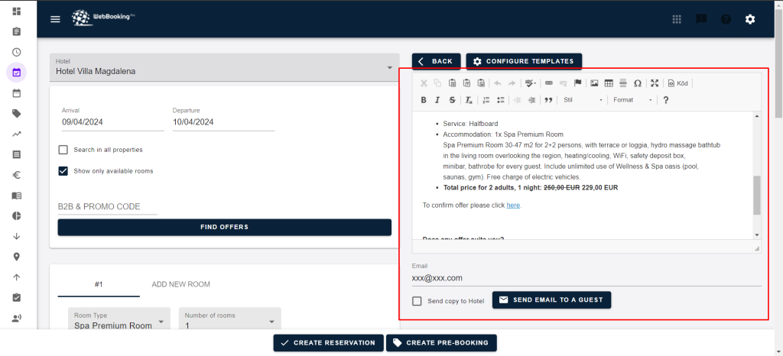Open the Hotel selection dropdown

coord(224,69)
